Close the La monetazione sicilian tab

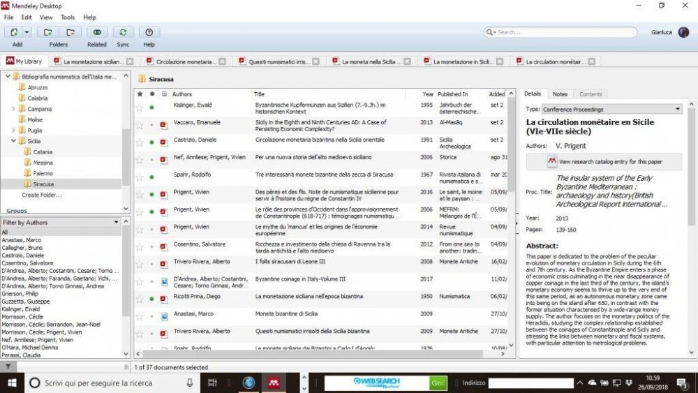coord(130,61)
